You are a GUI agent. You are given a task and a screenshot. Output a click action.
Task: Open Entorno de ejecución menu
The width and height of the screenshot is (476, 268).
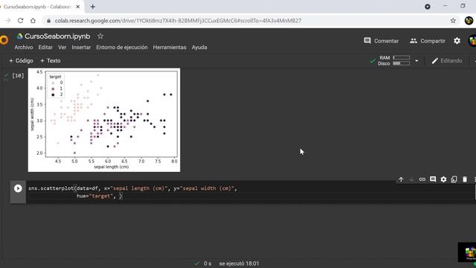pyautogui.click(x=122, y=48)
